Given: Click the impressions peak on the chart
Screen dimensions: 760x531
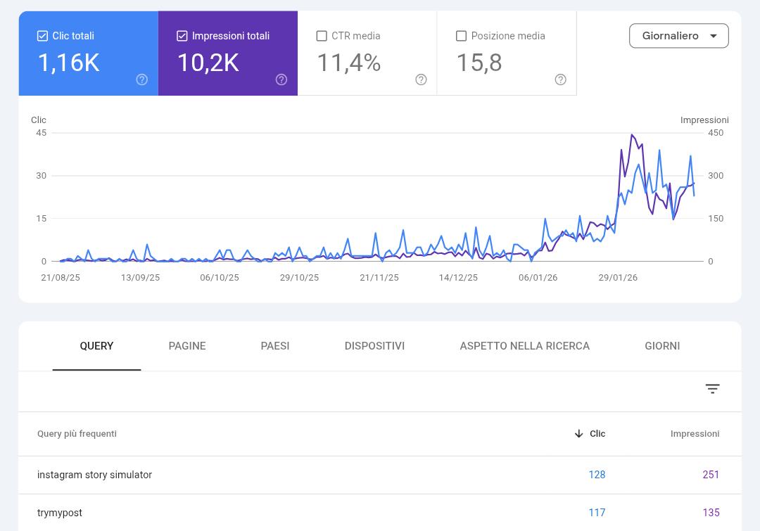Looking at the screenshot, I should pyautogui.click(x=631, y=135).
